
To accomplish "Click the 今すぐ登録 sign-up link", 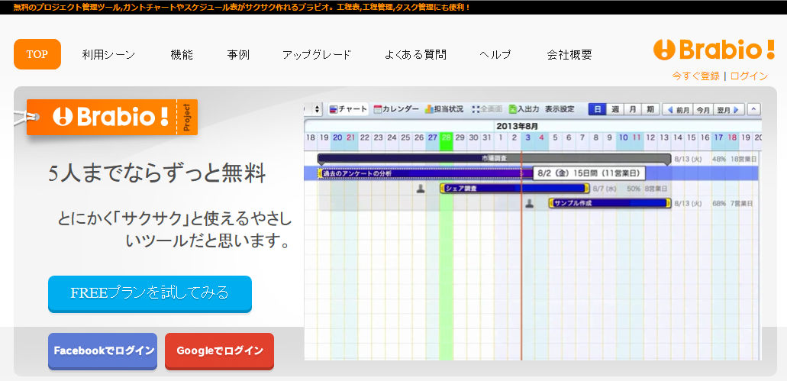I will [x=695, y=76].
